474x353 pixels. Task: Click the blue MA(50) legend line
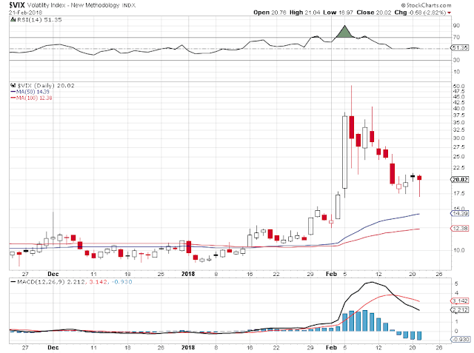[13, 92]
